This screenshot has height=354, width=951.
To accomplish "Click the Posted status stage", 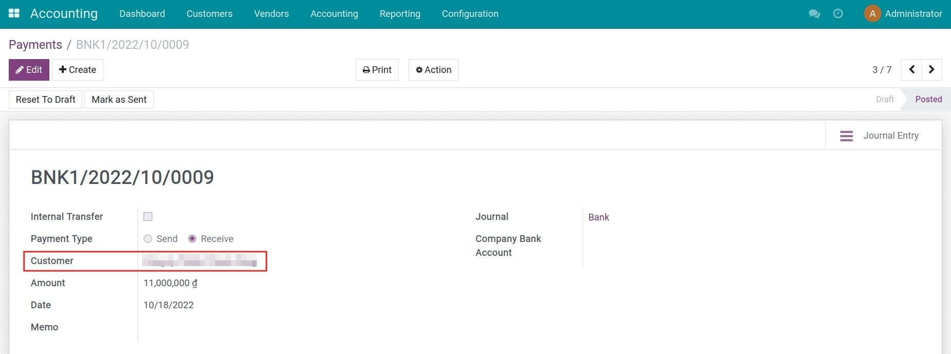I will 928,100.
